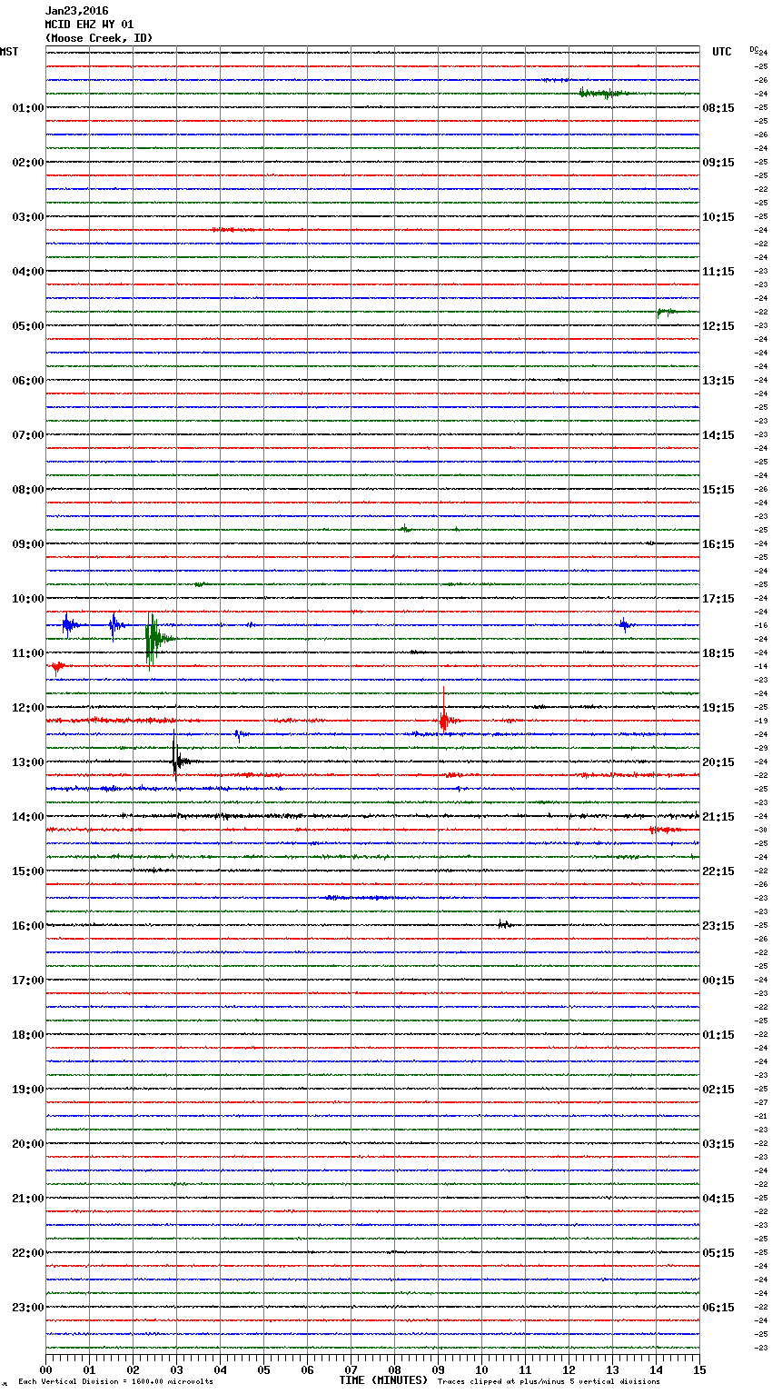The image size is (772, 1394).
Task: Click the "05" minute axis tick label
Action: point(263,1369)
